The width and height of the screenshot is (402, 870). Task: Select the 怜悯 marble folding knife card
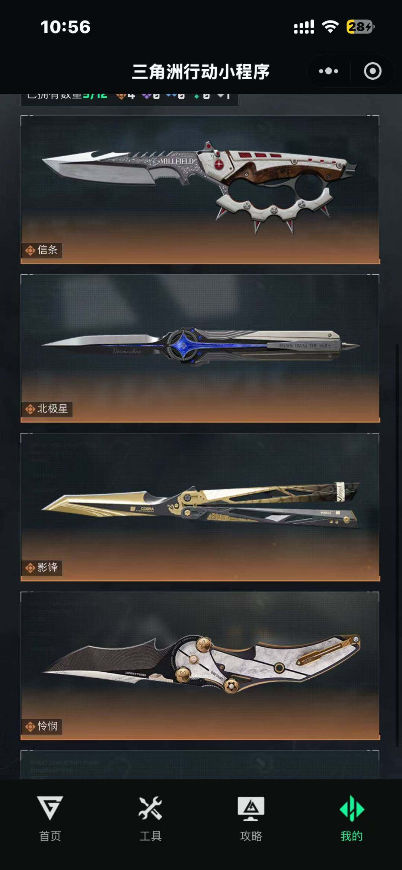200,665
